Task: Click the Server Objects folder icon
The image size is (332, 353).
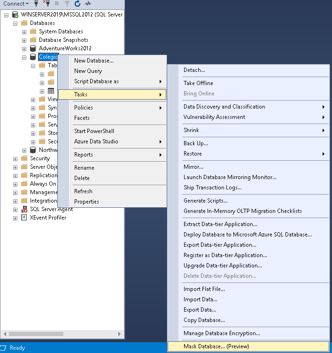Action: click(x=24, y=167)
